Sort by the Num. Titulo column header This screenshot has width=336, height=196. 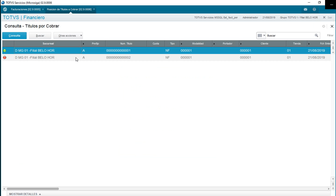click(126, 43)
